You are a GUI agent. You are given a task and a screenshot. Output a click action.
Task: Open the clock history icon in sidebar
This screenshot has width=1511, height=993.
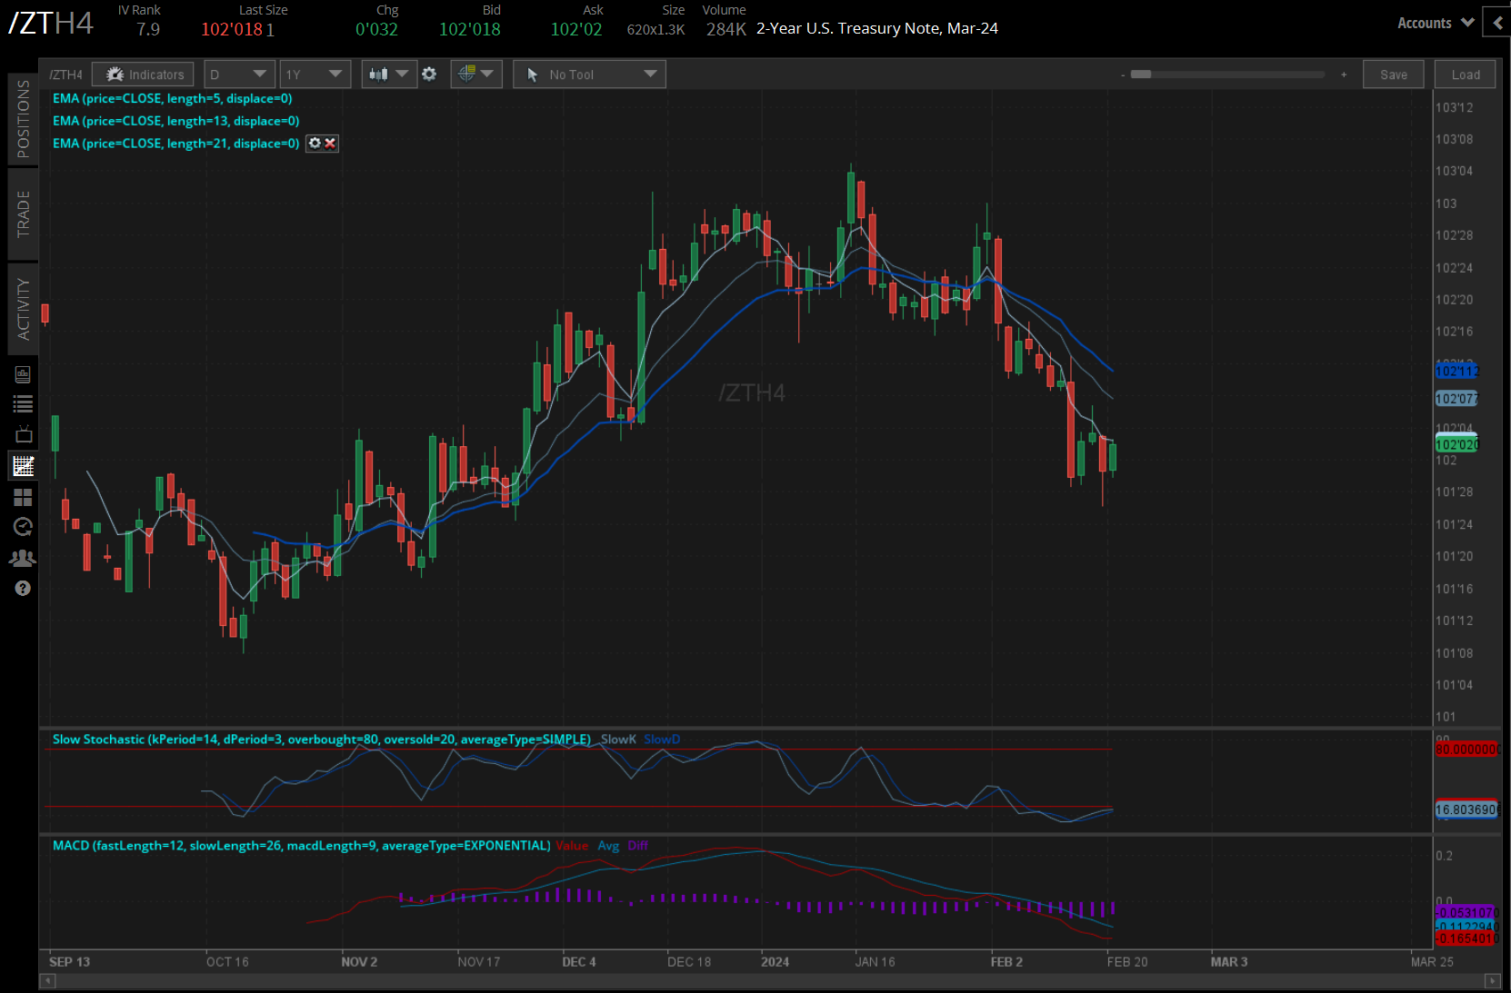pyautogui.click(x=23, y=527)
